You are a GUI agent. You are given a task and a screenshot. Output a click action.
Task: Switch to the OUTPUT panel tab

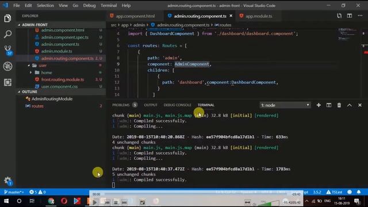(x=151, y=105)
